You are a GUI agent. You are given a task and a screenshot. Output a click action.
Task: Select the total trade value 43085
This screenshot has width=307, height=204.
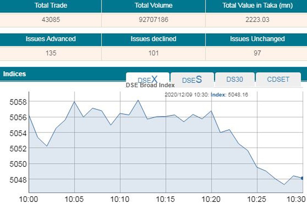pyautogui.click(x=50, y=20)
